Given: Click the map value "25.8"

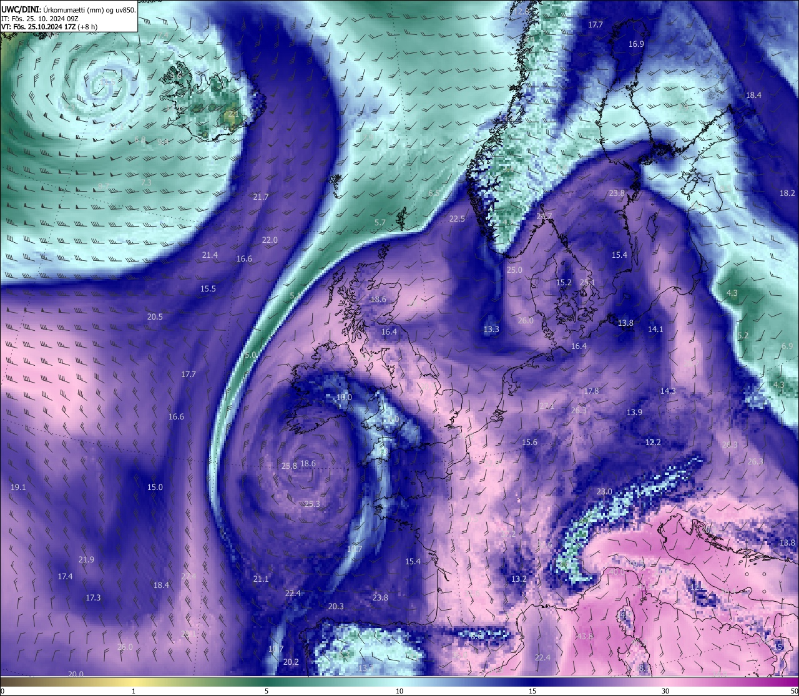Looking at the screenshot, I should coord(289,466).
